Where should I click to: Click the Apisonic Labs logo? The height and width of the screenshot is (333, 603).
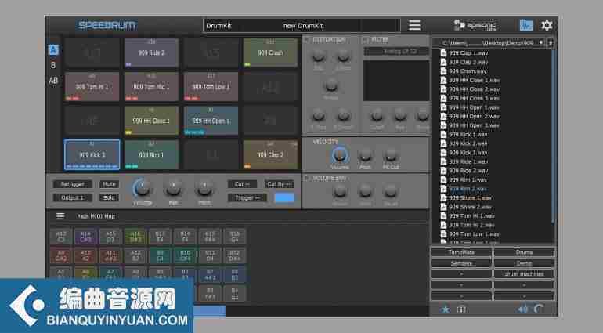tap(475, 25)
